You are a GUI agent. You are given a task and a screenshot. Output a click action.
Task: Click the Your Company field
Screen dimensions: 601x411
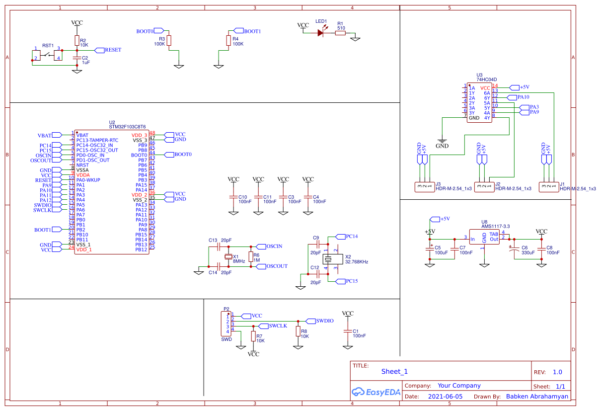point(459,386)
